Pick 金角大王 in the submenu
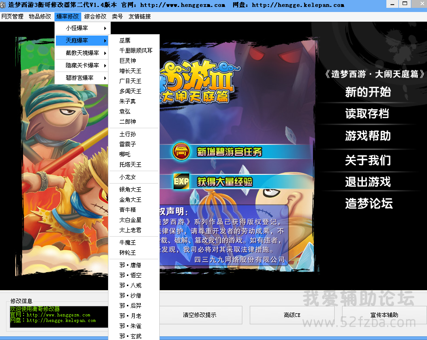 [x=134, y=200]
